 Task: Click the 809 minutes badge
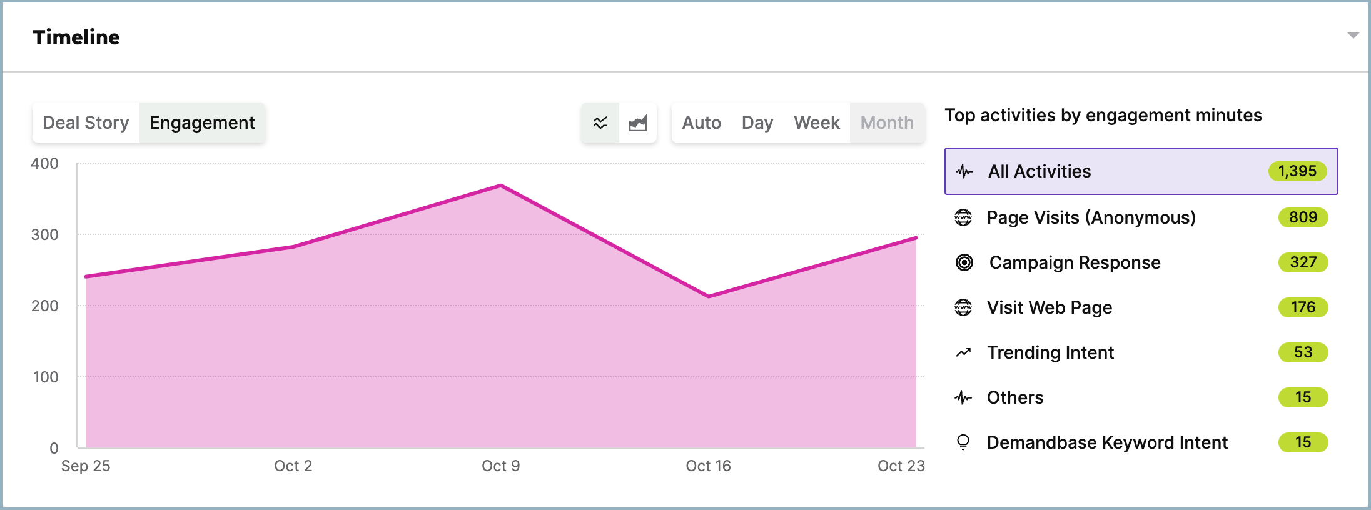tap(1303, 217)
